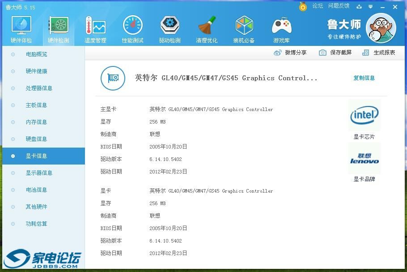Start 清理优化 cleanup optimization
The height and width of the screenshot is (272, 407).
click(x=207, y=28)
